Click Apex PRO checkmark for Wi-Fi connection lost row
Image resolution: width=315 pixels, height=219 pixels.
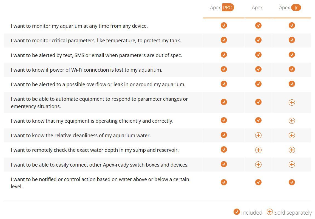224,69
